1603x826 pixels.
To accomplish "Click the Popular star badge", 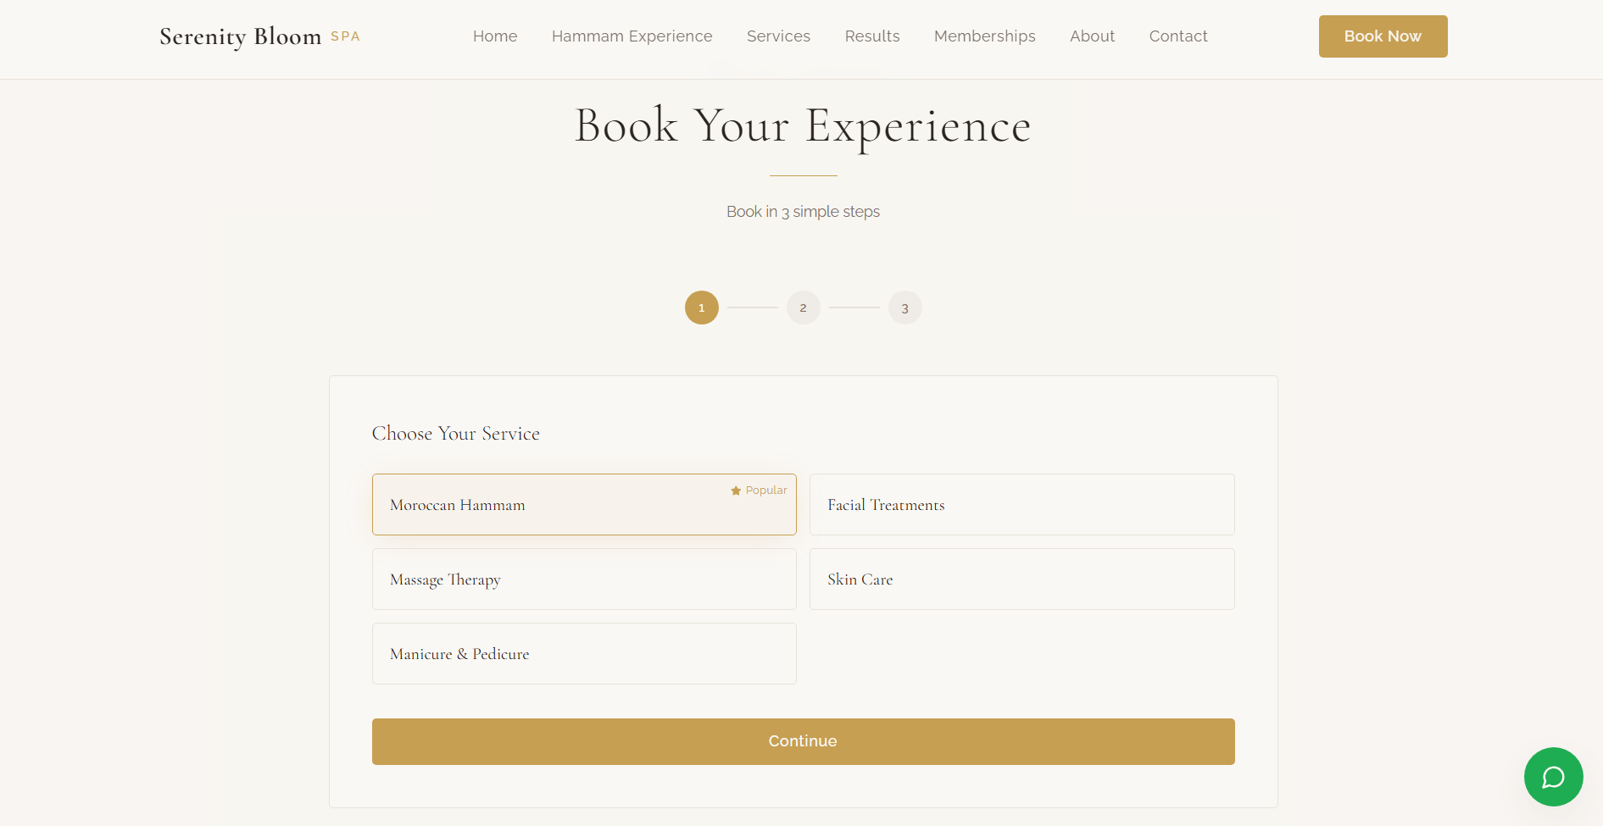I will click(x=759, y=491).
